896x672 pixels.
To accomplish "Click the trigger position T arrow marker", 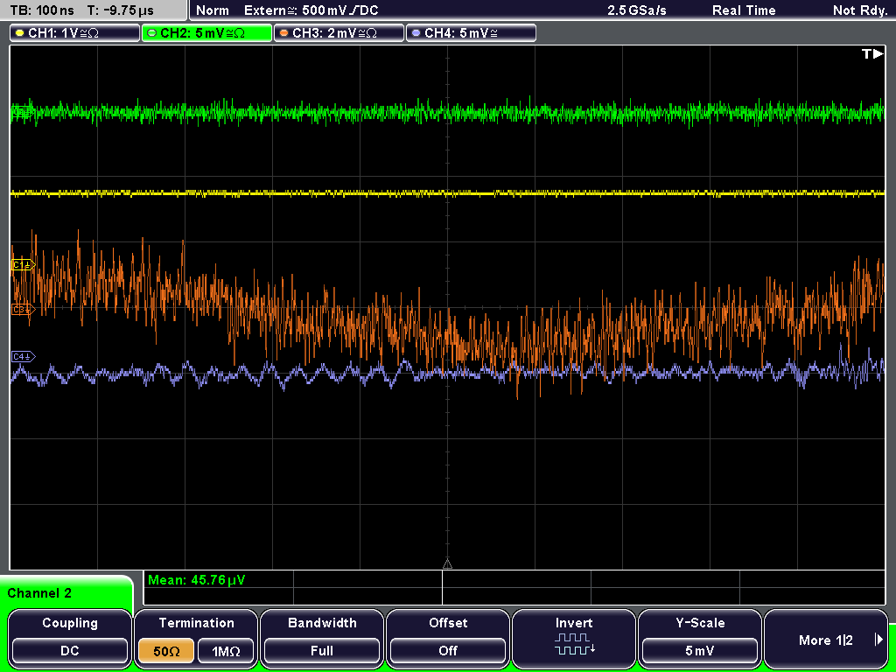I will pyautogui.click(x=872, y=54).
